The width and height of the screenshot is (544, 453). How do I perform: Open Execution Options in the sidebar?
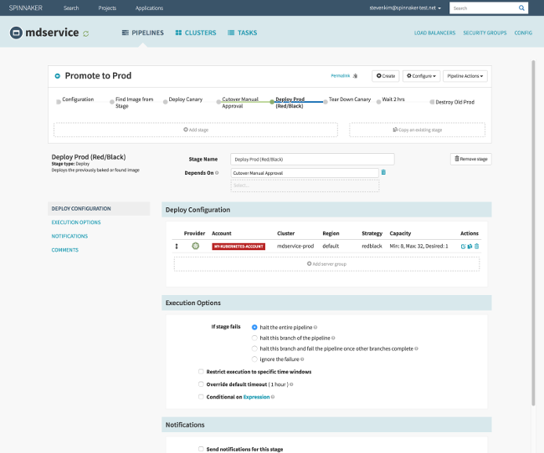pyautogui.click(x=76, y=222)
